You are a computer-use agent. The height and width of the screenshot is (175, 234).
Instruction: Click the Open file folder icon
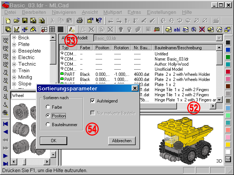coord(16,20)
